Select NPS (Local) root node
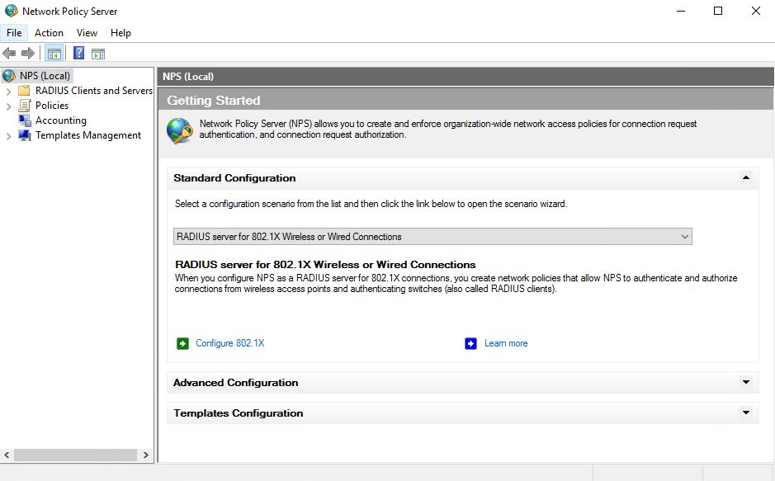The image size is (775, 481). [x=45, y=76]
